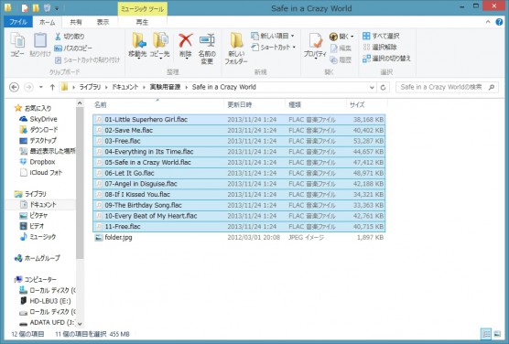Open Properties (プロパティ) in the ribbon

315,45
